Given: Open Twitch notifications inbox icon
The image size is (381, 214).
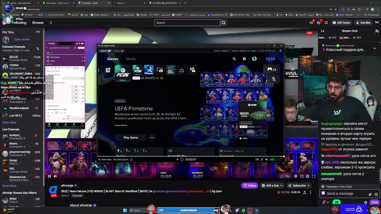Looking at the screenshot, I should coord(319,23).
